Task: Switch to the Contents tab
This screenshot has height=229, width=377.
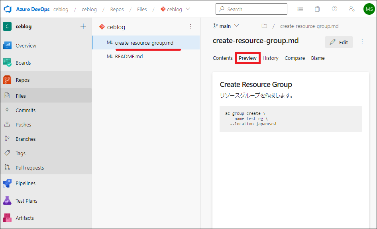Action: pos(223,58)
